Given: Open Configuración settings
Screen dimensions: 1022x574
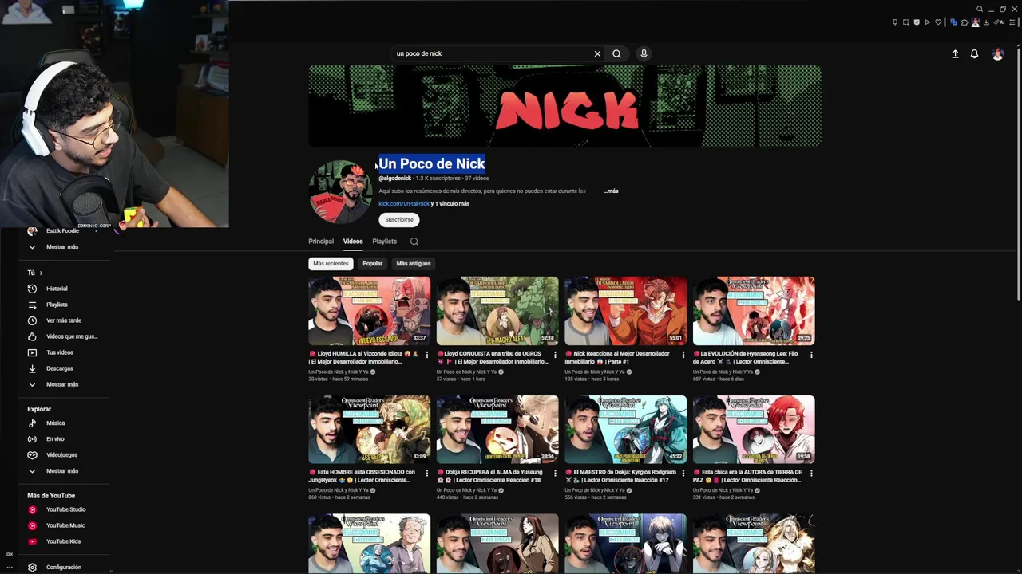Looking at the screenshot, I should click(x=63, y=568).
